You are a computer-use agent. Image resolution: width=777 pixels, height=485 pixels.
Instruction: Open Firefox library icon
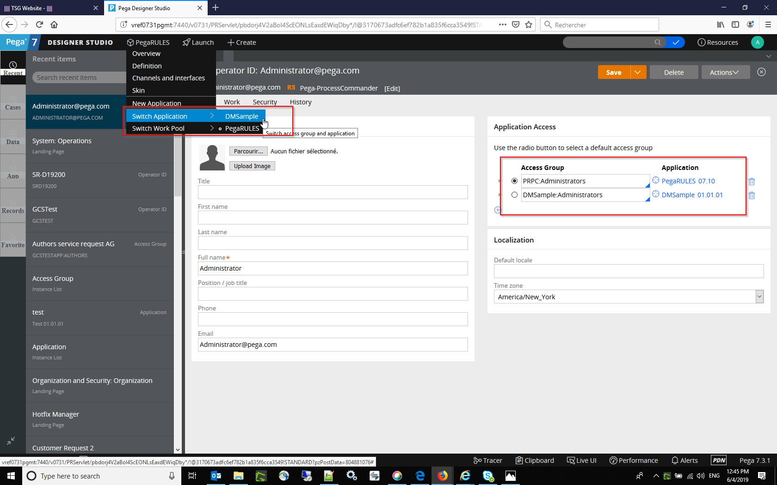721,24
